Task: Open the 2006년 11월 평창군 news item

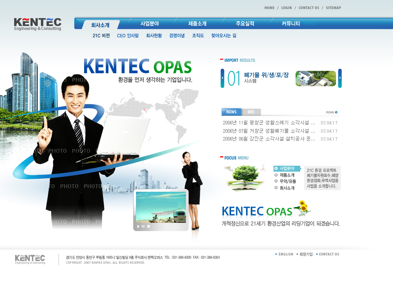Action: point(269,123)
